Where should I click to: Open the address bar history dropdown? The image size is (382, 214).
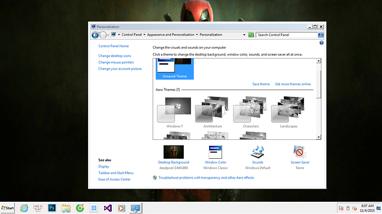tap(244, 35)
